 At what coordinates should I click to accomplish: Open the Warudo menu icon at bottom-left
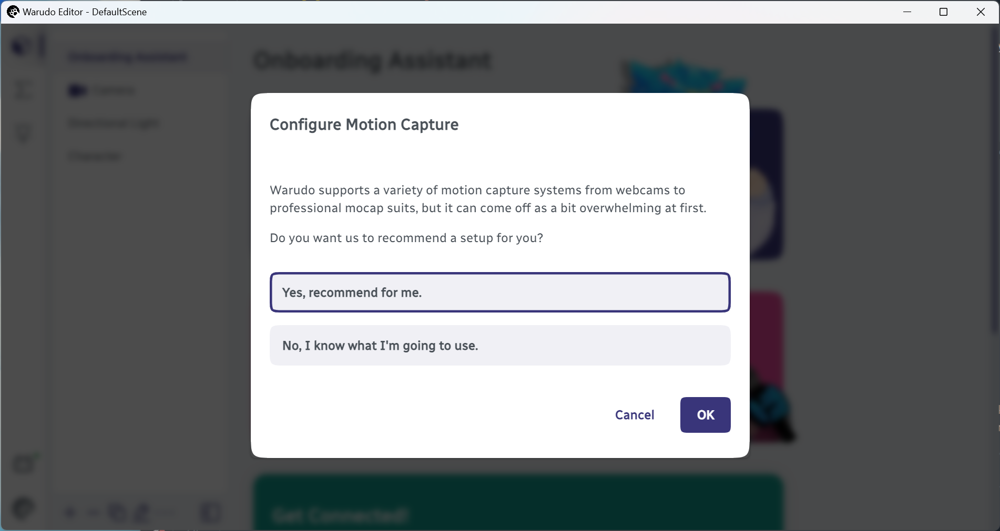23,509
